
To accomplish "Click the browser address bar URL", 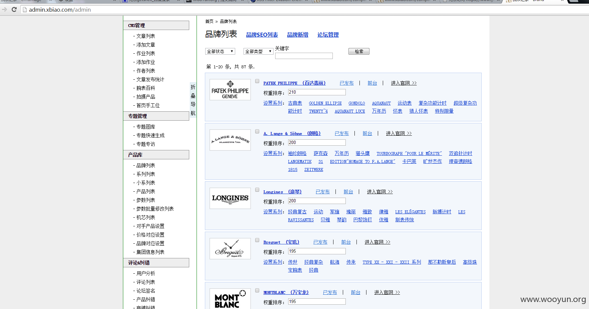I will [x=60, y=10].
